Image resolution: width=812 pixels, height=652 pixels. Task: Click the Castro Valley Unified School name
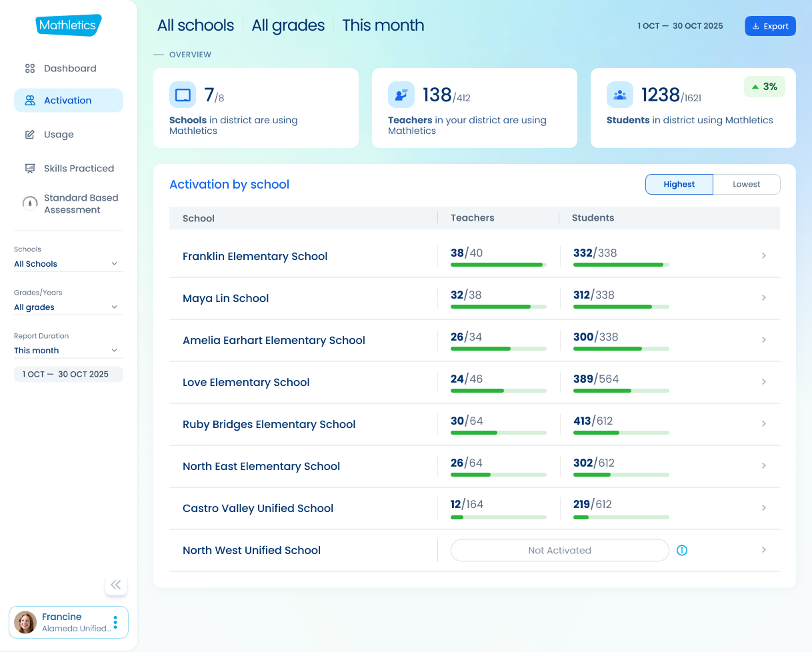coord(258,508)
